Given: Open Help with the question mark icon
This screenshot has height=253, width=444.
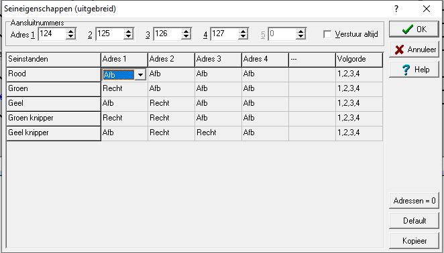Looking at the screenshot, I should tap(414, 70).
